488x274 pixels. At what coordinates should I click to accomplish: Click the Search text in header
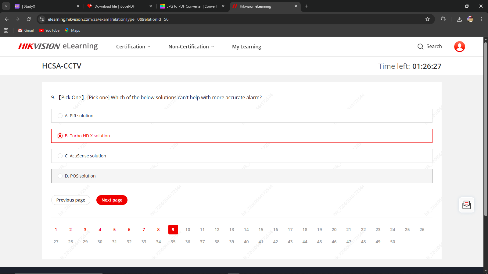click(x=434, y=46)
